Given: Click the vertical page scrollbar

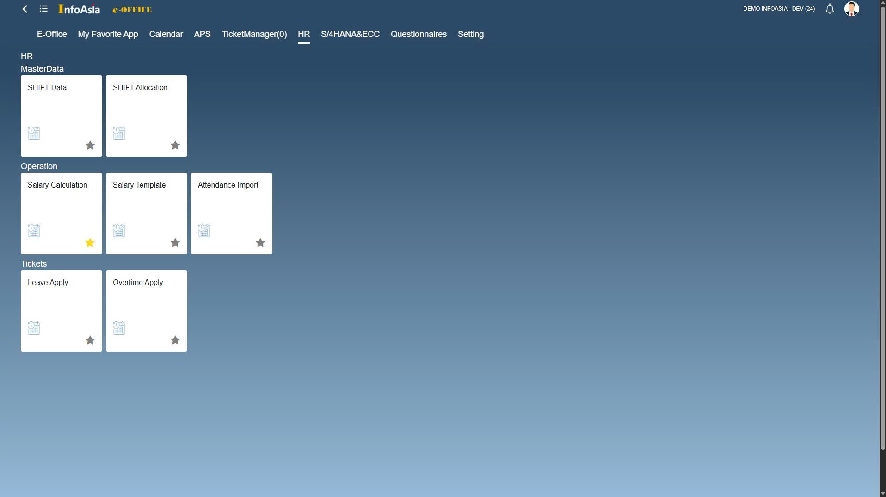Looking at the screenshot, I should coord(882,231).
